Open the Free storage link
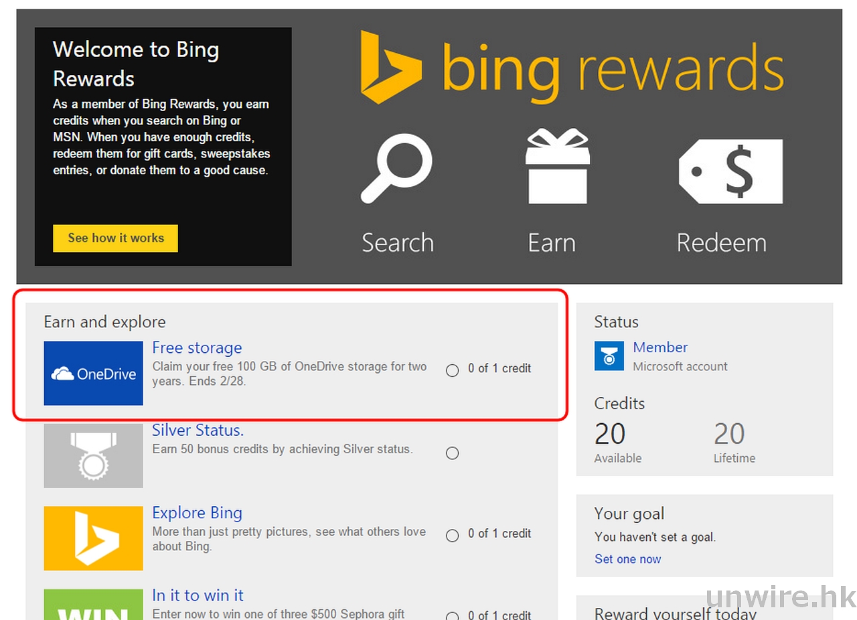 197,347
